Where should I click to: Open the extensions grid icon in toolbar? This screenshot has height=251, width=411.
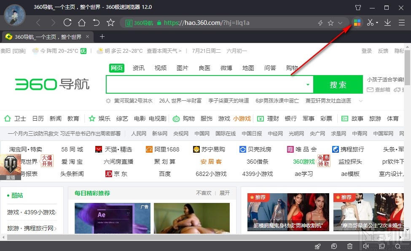(357, 23)
